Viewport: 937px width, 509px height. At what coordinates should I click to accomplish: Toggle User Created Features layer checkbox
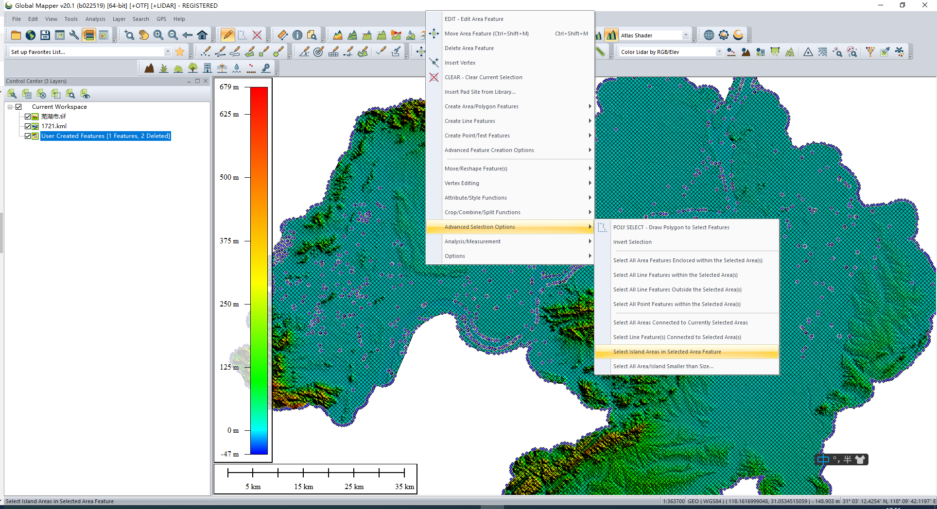(28, 136)
